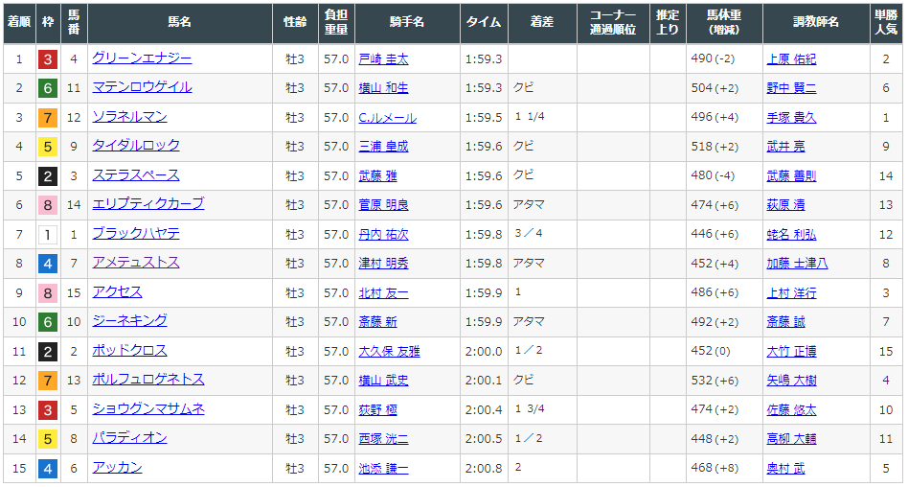Viewport: 908px width, 487px height.
Task: Open horse ポルフュロゲネトス's page
Action: 148,380
